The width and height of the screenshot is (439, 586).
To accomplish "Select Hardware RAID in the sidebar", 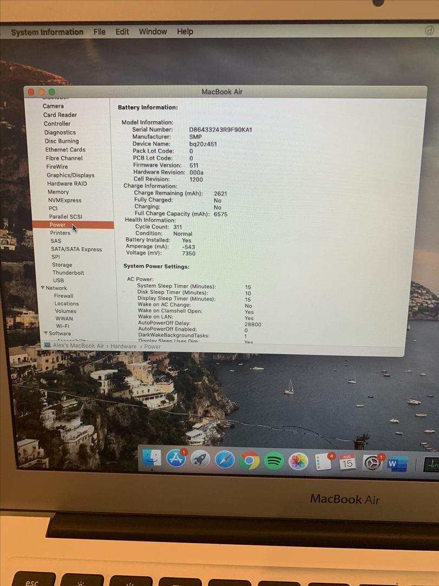I will coord(67,183).
